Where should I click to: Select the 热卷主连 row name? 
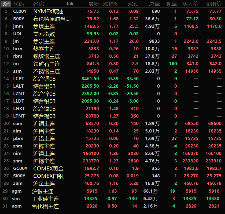44,49
